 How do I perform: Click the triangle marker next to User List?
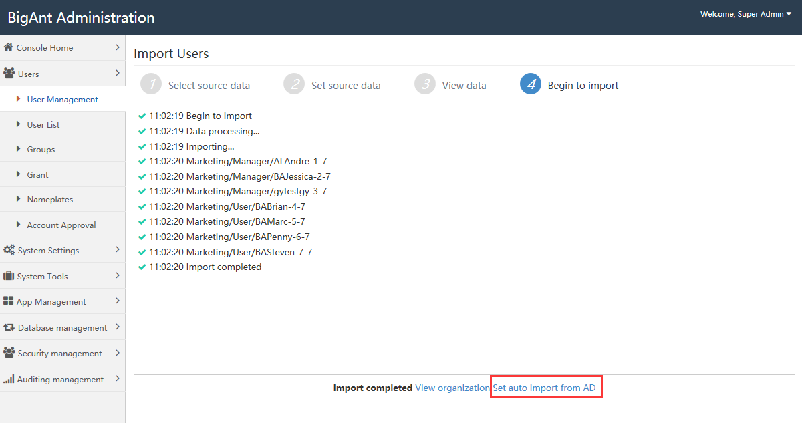[x=19, y=124]
